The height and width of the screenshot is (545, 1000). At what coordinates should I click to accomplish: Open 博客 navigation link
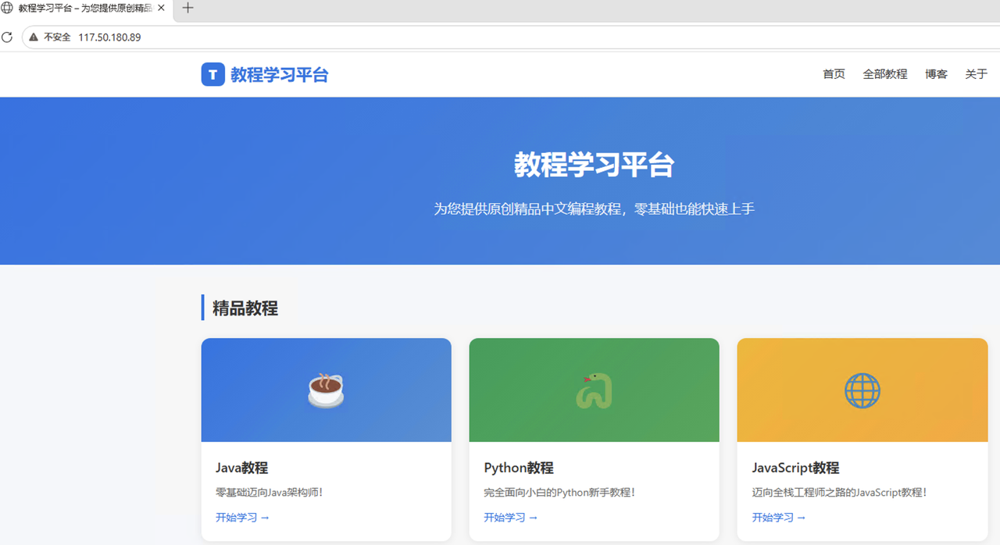click(x=936, y=74)
